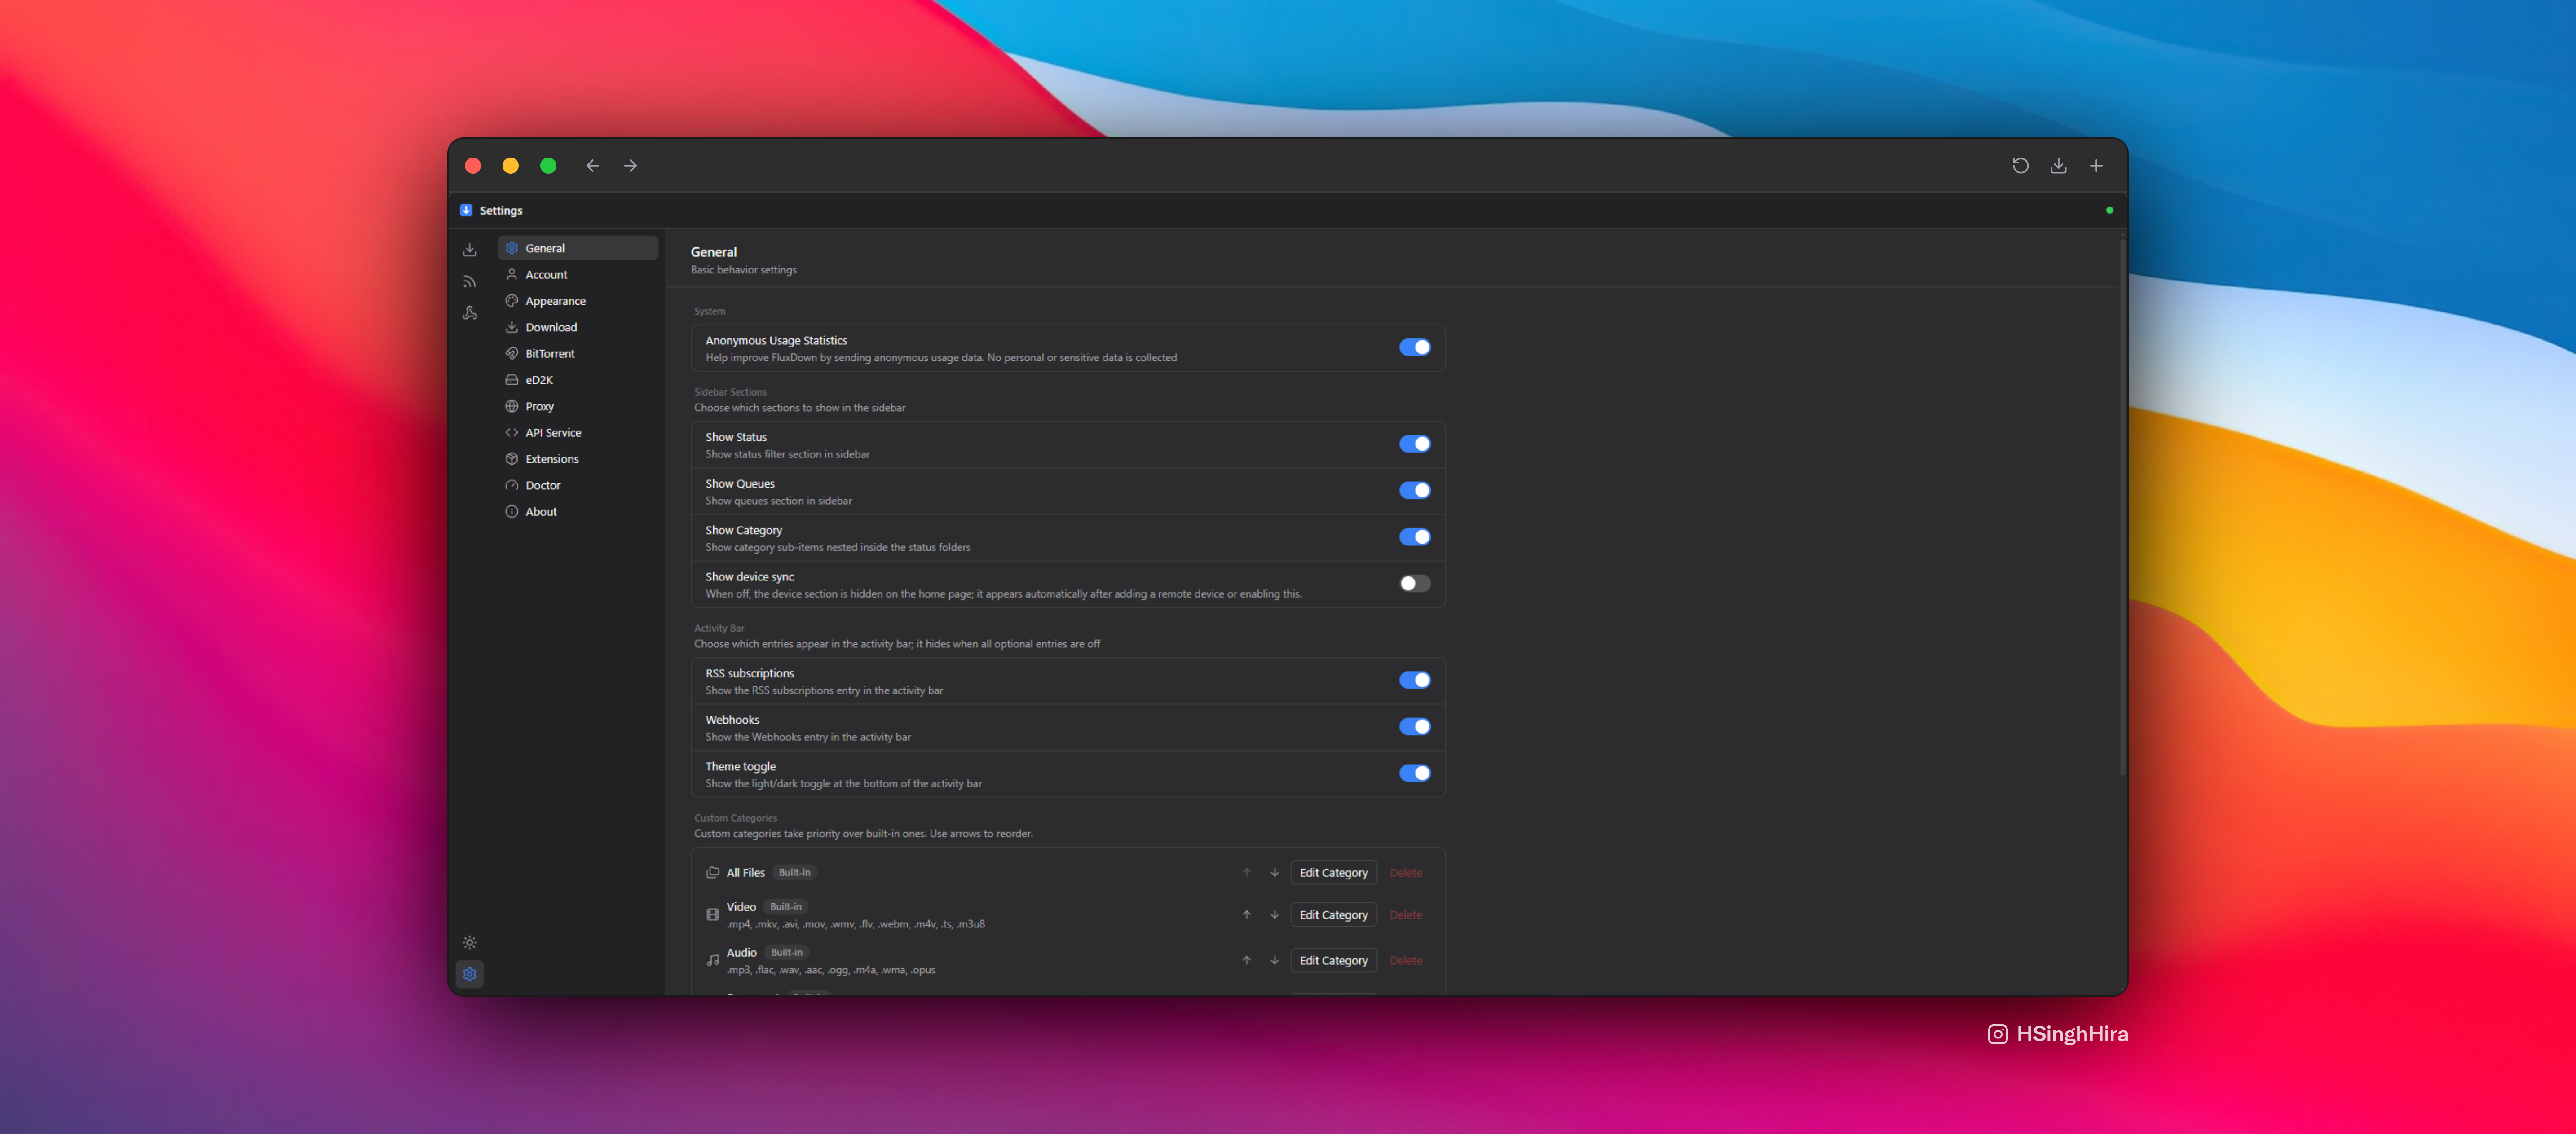The height and width of the screenshot is (1134, 2576).
Task: Toggle RSS subscriptions activity bar entry
Action: pyautogui.click(x=1414, y=680)
